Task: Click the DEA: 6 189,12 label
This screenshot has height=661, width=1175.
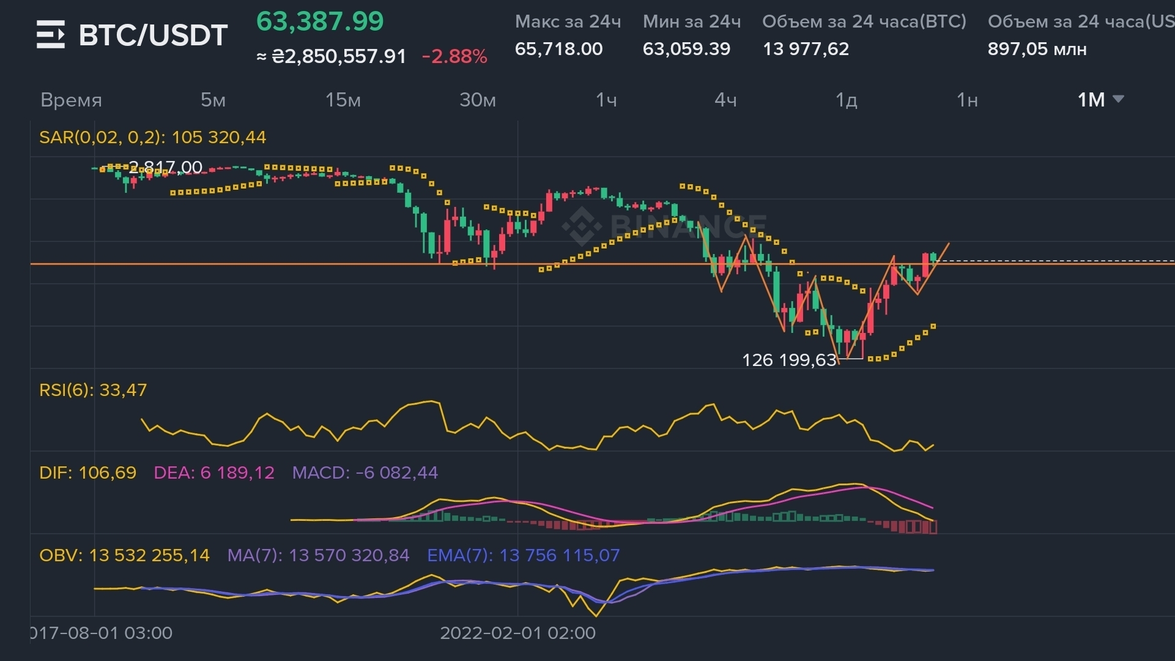Action: [214, 472]
